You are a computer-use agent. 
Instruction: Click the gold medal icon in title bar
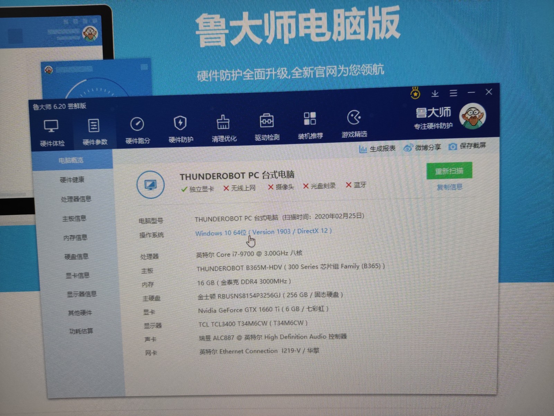pyautogui.click(x=415, y=93)
